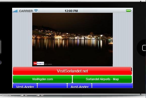Viewport: 146px width, 98px height.
Task: Open VisitAgder.com green button
Action: tap(42, 79)
